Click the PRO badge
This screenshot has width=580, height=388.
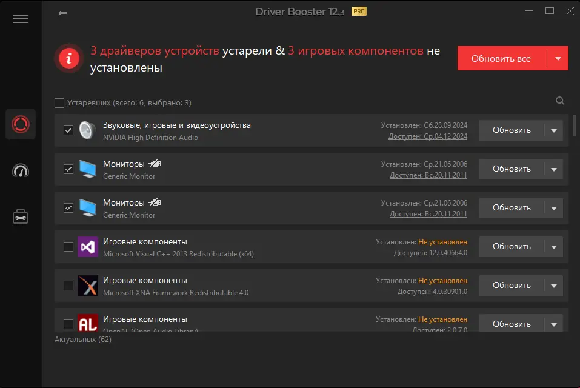click(x=359, y=12)
